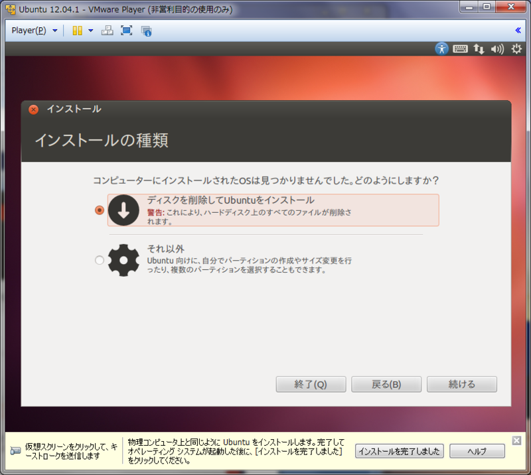Click the download arrow icon beside the erase-disk option

pos(124,210)
